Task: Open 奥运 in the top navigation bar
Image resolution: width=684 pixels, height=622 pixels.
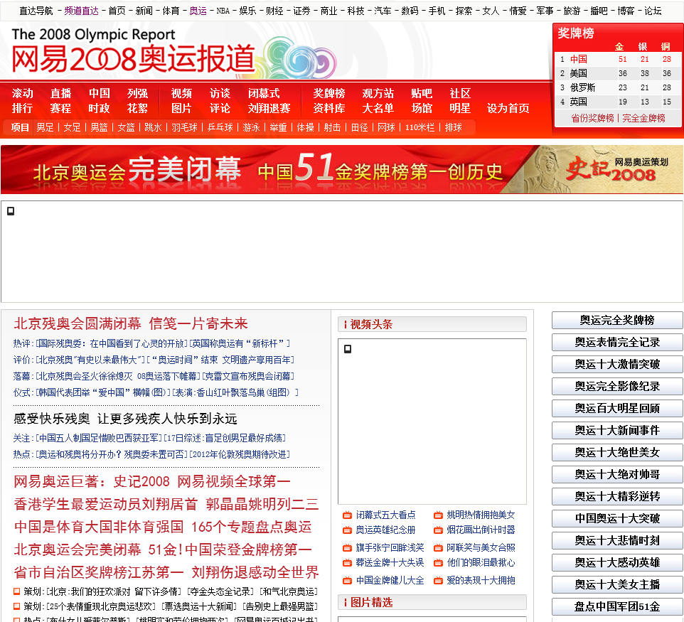Action: [x=198, y=11]
